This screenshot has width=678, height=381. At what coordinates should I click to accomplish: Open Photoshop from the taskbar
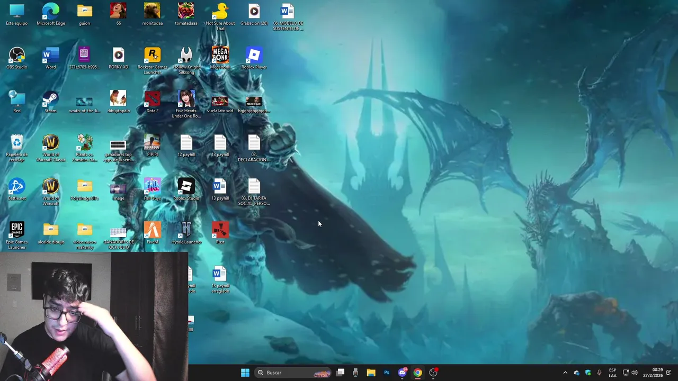click(x=387, y=373)
